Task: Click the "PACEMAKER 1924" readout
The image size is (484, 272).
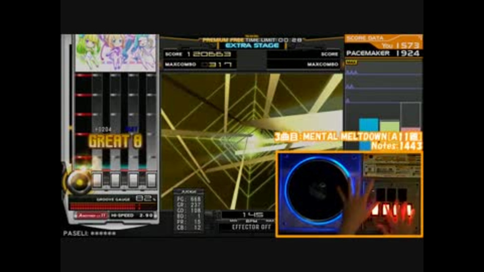Action: click(x=383, y=53)
